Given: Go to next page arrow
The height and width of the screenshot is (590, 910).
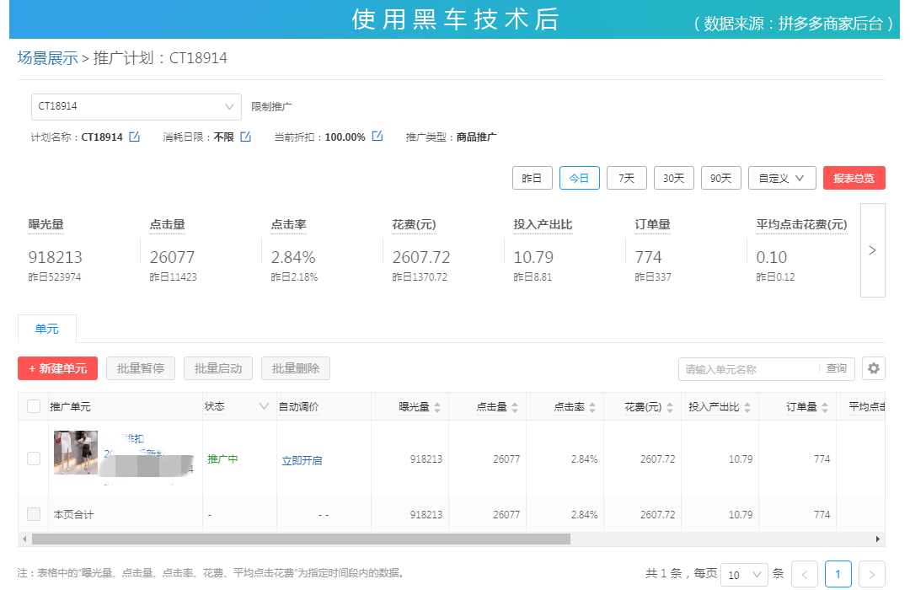Looking at the screenshot, I should pyautogui.click(x=872, y=574).
